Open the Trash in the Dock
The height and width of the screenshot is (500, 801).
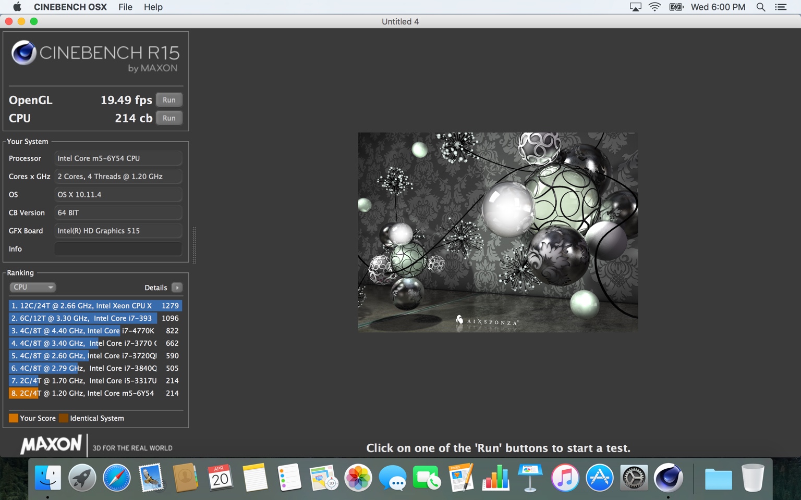click(x=753, y=478)
